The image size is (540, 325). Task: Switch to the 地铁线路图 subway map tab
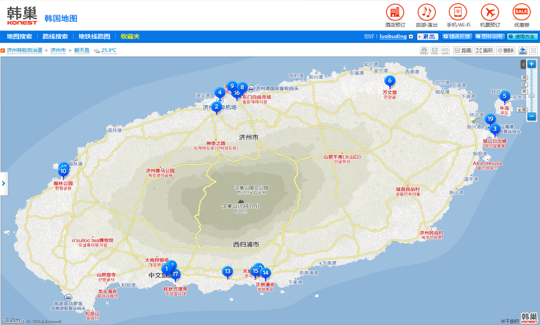click(94, 36)
